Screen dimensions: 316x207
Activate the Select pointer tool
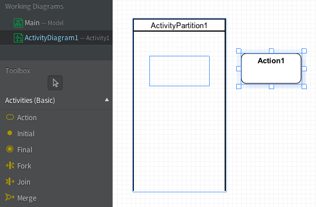(55, 83)
